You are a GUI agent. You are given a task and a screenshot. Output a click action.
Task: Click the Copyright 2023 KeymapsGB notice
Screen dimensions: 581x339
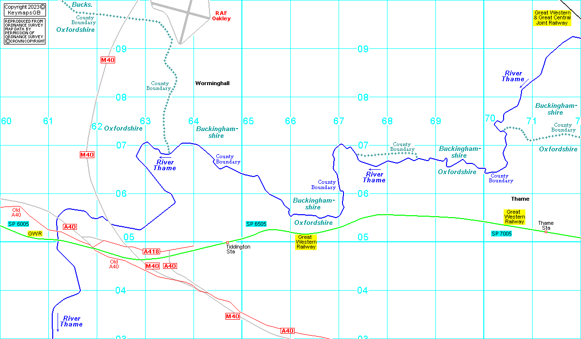pos(25,10)
